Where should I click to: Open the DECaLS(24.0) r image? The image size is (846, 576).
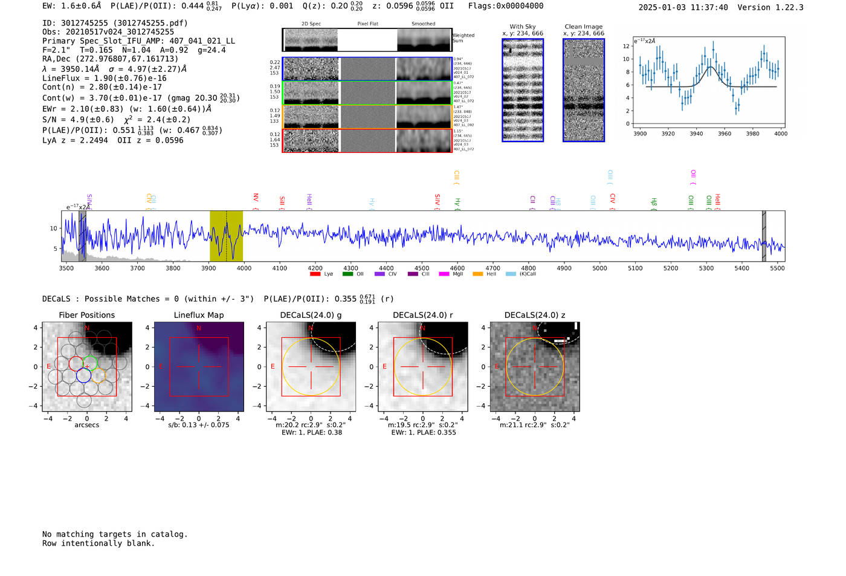423,366
